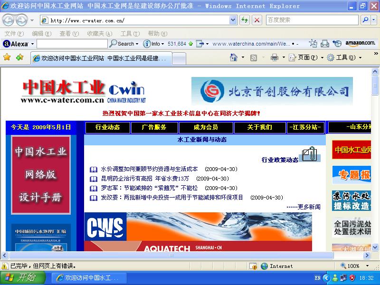Open the 帮助(H) menu
The height and width of the screenshot is (285, 380).
(158, 34)
